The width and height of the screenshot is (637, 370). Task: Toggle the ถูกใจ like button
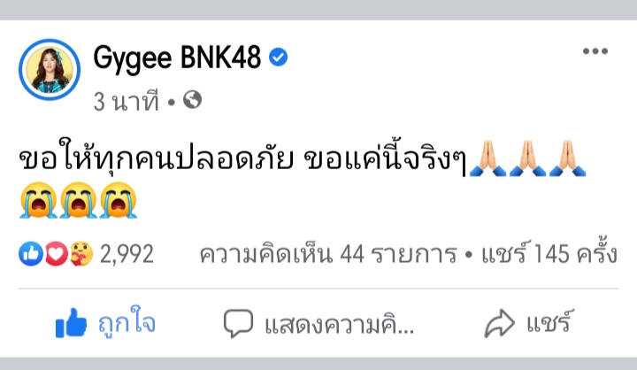[x=105, y=323]
